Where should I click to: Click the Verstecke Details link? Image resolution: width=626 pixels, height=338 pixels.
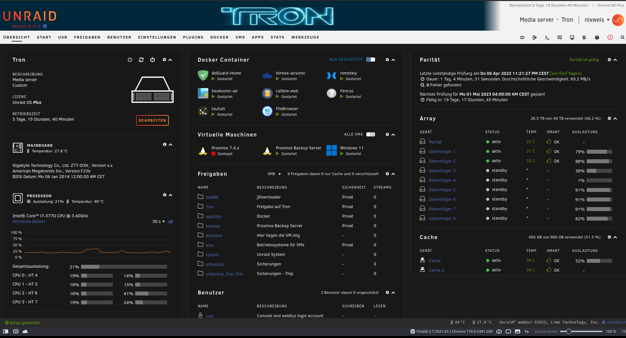coord(29,222)
